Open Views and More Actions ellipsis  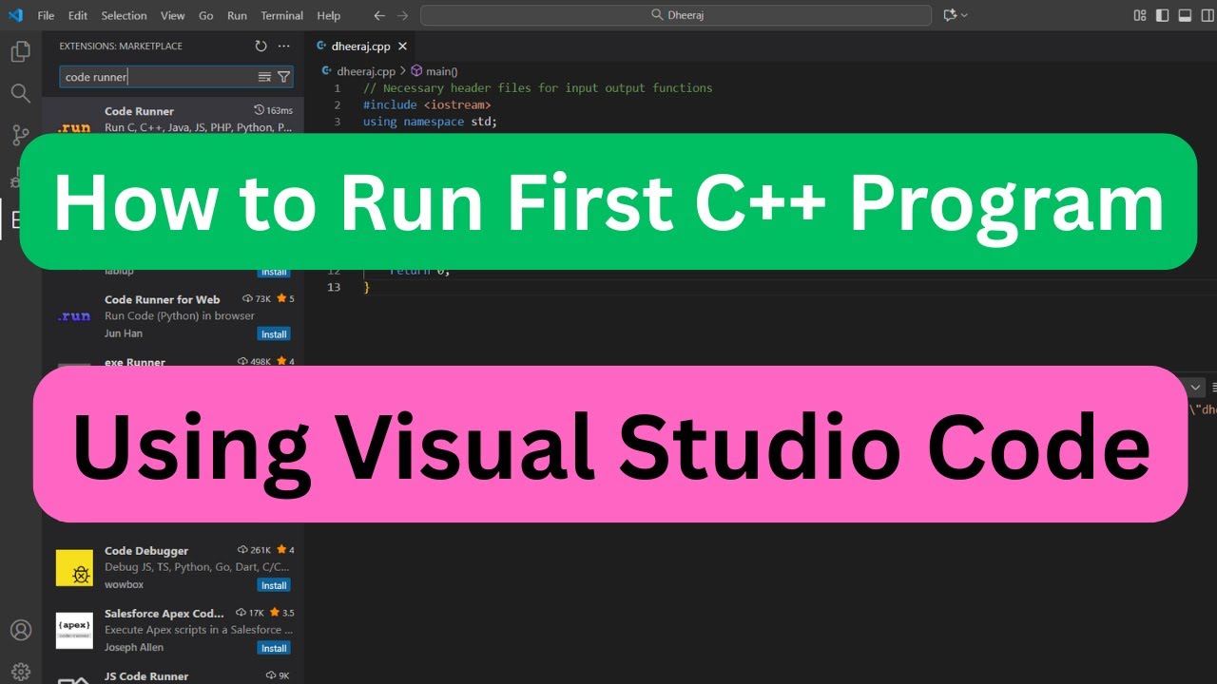(284, 46)
